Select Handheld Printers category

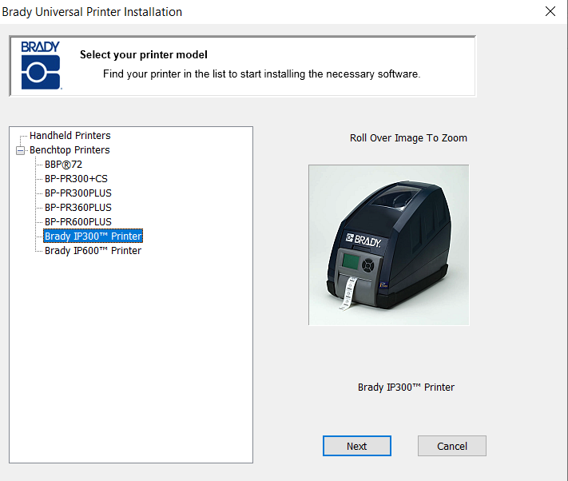70,136
